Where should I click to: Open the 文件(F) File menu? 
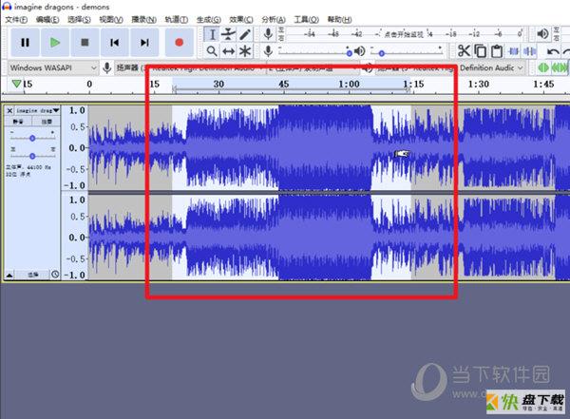coord(16,20)
